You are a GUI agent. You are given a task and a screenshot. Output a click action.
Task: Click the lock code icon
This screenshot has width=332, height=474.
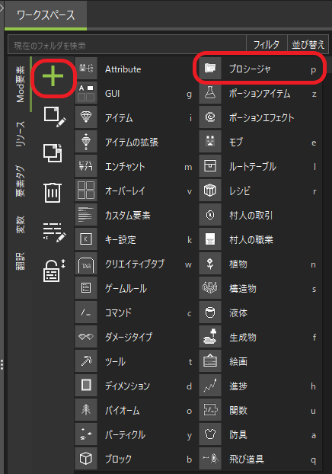pos(54,270)
